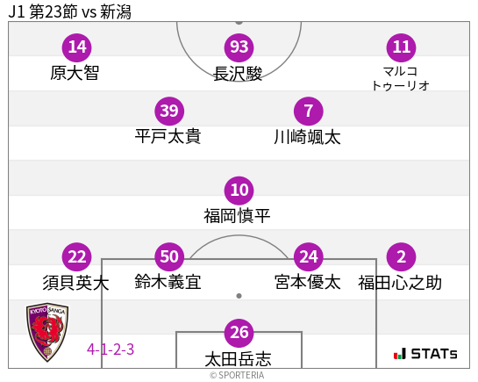Click the number 22 defender marker
This screenshot has width=478, height=382.
pos(77,257)
